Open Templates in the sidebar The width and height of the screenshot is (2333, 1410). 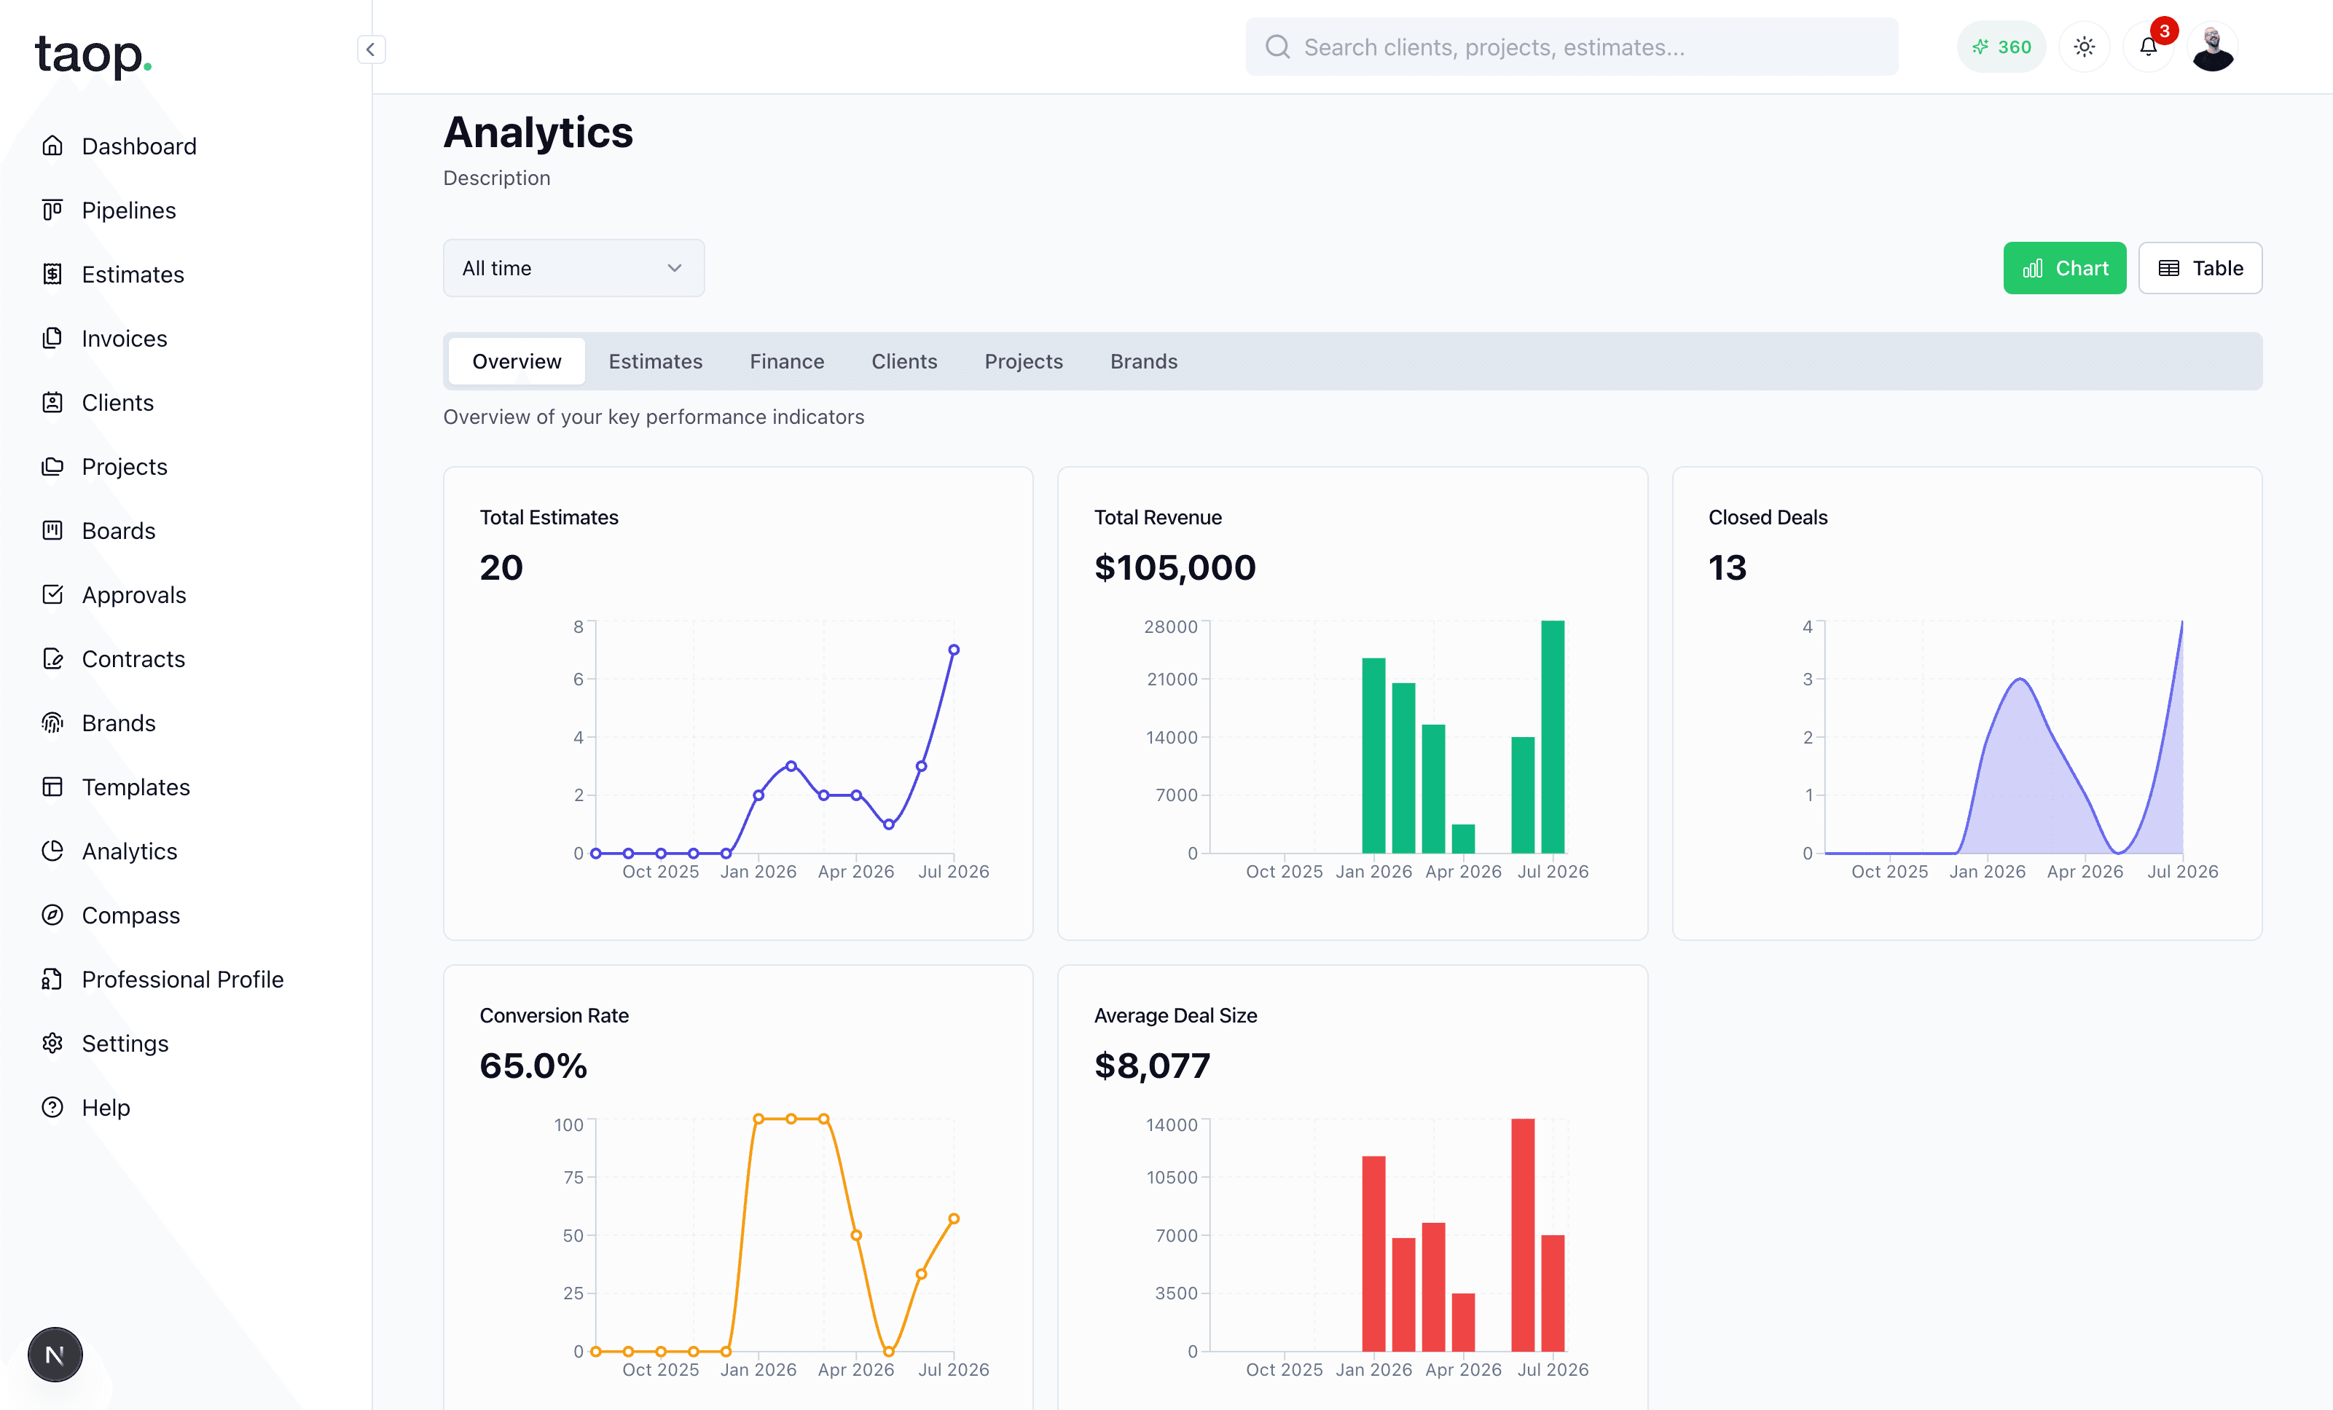coord(136,787)
